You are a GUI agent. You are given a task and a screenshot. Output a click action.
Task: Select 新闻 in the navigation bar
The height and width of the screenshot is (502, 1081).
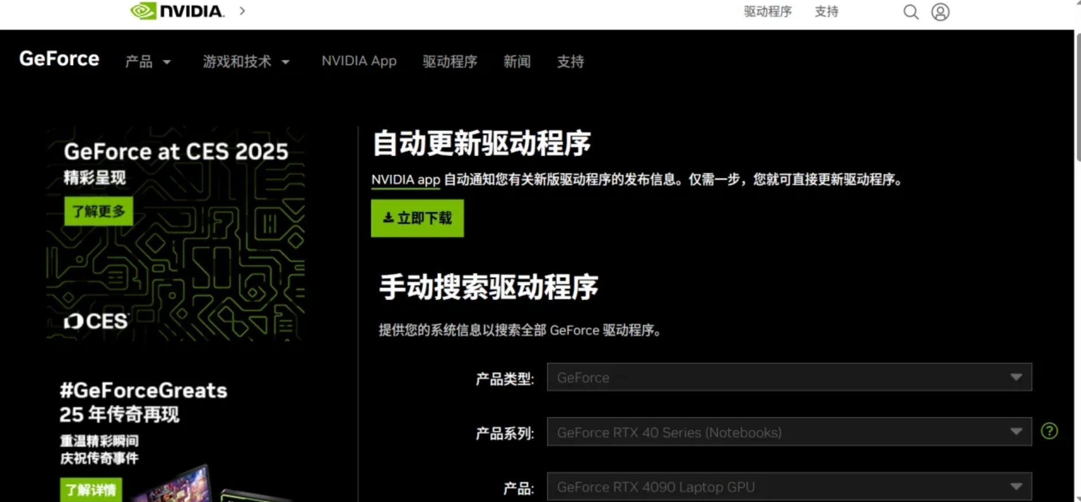[517, 62]
